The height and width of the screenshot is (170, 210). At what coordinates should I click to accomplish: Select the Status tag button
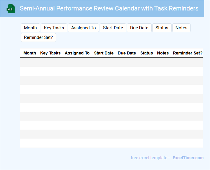point(162,28)
